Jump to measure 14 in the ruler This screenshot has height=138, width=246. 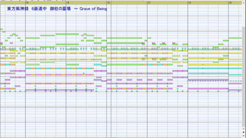(x=27, y=3)
